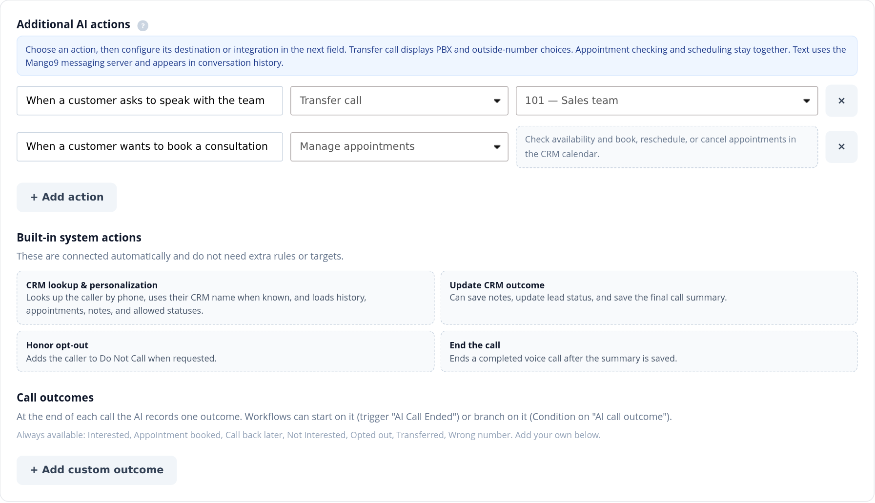Open the help icon beside Additional AI actions
This screenshot has width=875, height=503.
point(142,25)
